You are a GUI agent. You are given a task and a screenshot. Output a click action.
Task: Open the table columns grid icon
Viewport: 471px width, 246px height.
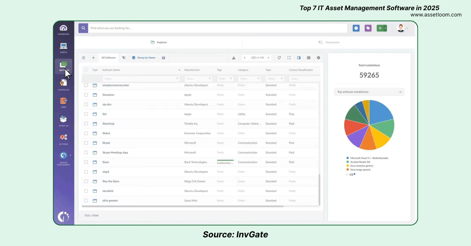click(309, 58)
